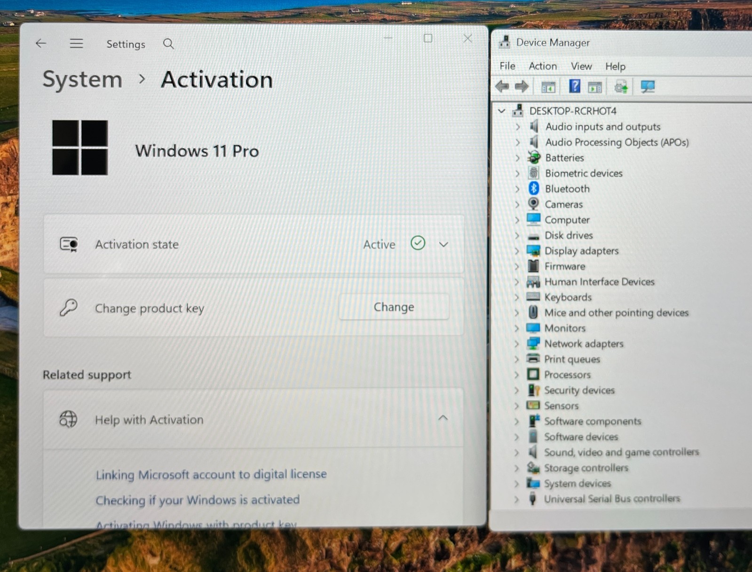Expand the Display adapters tree node

click(517, 251)
